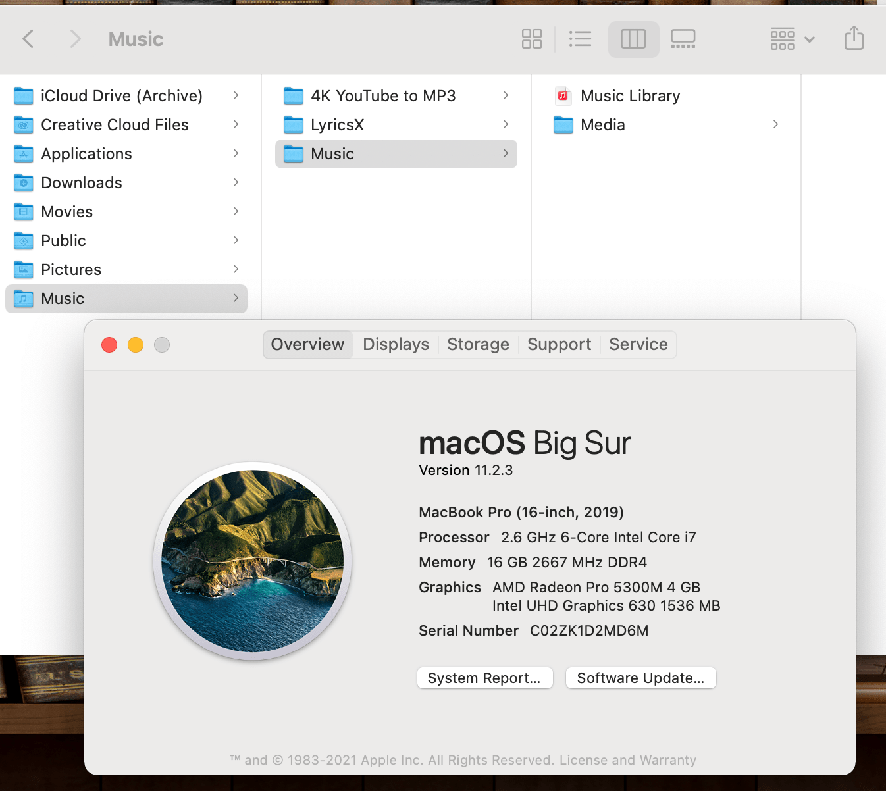The width and height of the screenshot is (886, 791).
Task: Select the Downloads folder name
Action: pos(82,183)
